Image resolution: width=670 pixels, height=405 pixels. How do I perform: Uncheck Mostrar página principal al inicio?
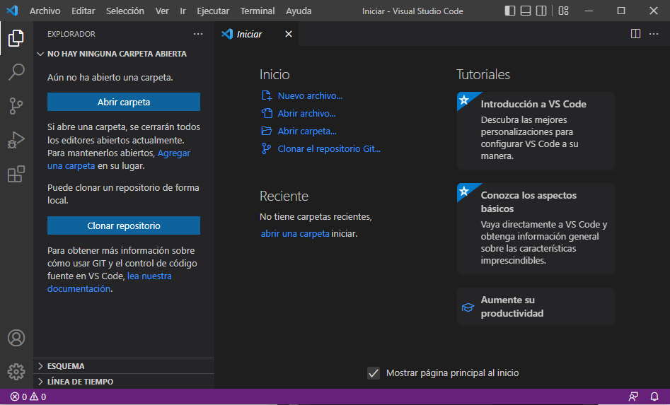tap(374, 373)
